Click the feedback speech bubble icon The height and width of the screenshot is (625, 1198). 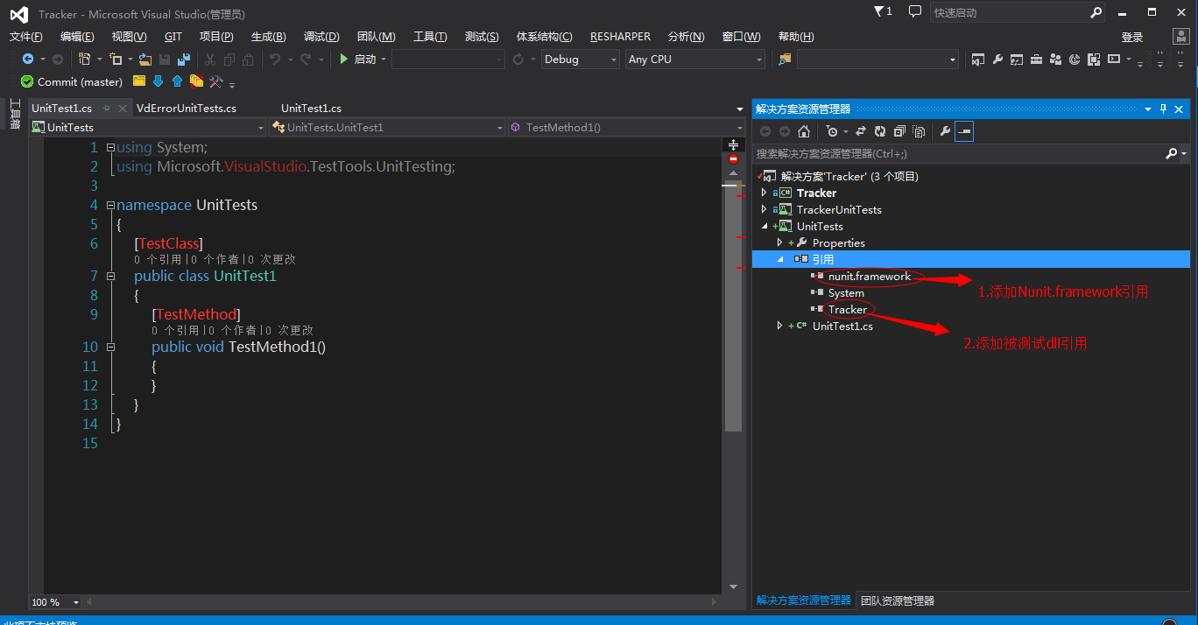click(914, 11)
